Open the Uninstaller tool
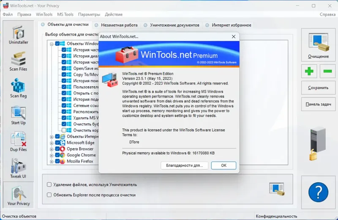This screenshot has width=338, height=220. (18, 35)
